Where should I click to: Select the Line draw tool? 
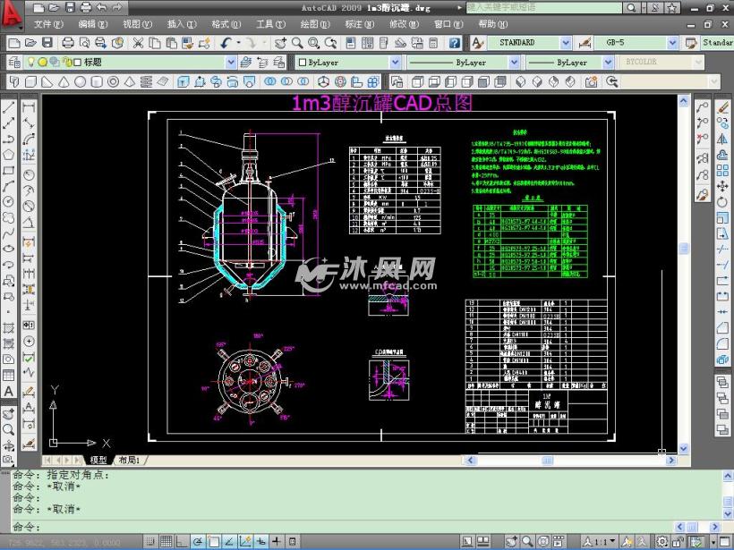coord(9,106)
